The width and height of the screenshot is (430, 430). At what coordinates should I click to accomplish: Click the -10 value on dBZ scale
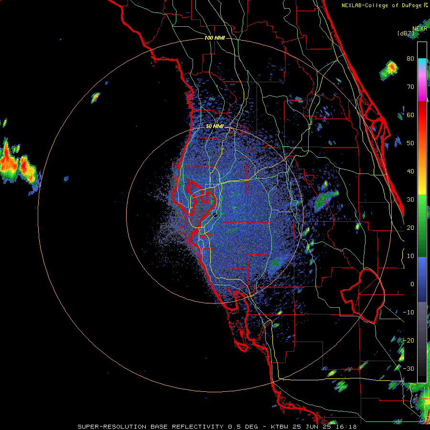tap(408, 312)
